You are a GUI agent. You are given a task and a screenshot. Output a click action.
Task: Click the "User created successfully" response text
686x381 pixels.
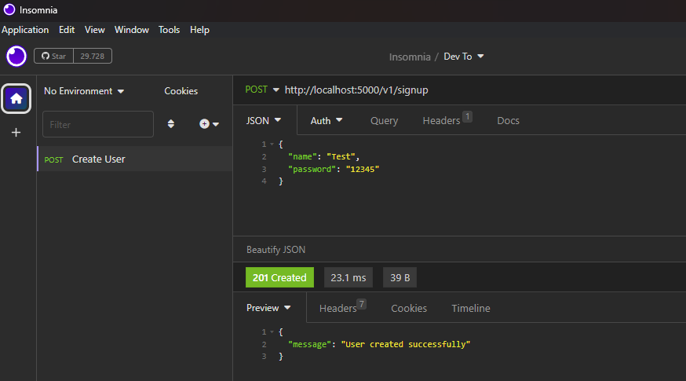[406, 344]
